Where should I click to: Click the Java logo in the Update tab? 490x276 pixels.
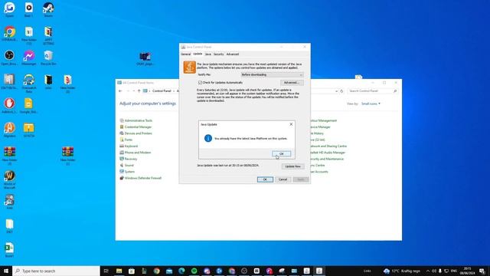point(189,67)
